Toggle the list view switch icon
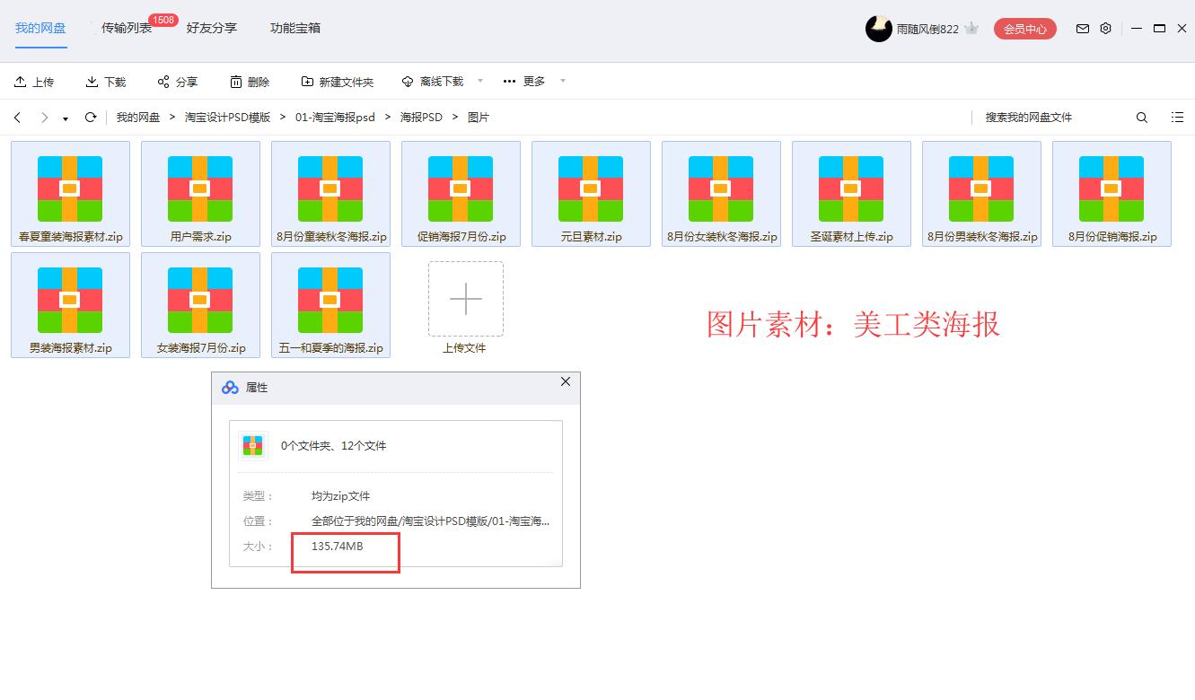 (1177, 117)
